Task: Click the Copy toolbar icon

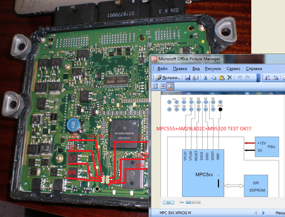Action: coord(213,78)
